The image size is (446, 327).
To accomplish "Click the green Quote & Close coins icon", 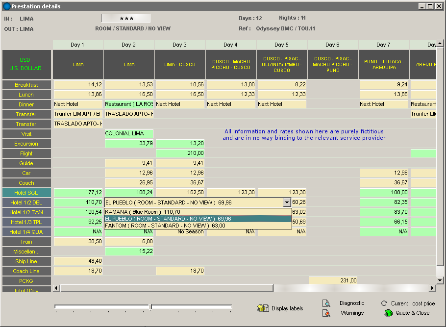I will click(388, 313).
